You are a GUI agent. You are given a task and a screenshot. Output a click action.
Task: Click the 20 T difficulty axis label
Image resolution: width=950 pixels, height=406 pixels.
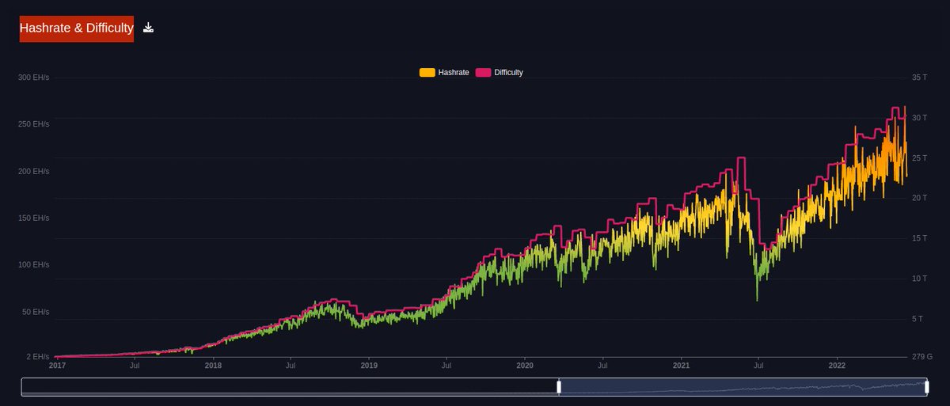point(919,198)
